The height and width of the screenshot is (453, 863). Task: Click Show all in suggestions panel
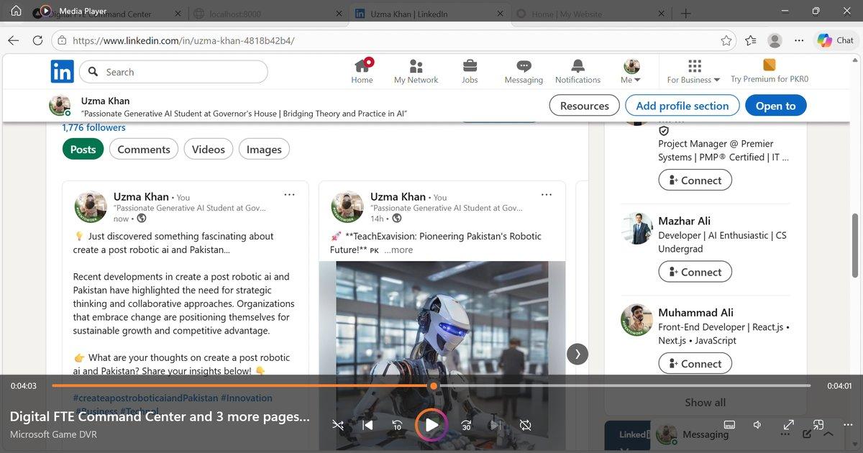[705, 403]
